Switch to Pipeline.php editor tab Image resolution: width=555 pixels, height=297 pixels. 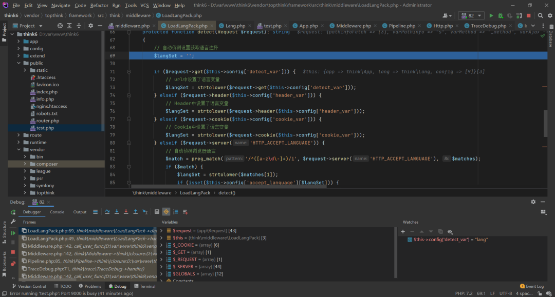click(x=402, y=26)
